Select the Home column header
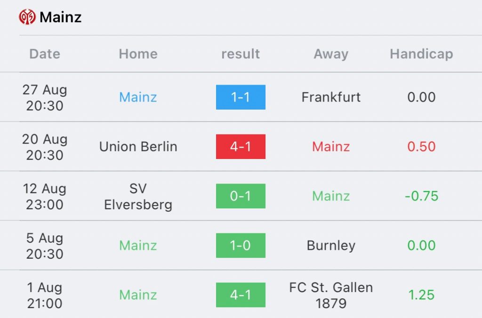The image size is (482, 318). click(138, 54)
